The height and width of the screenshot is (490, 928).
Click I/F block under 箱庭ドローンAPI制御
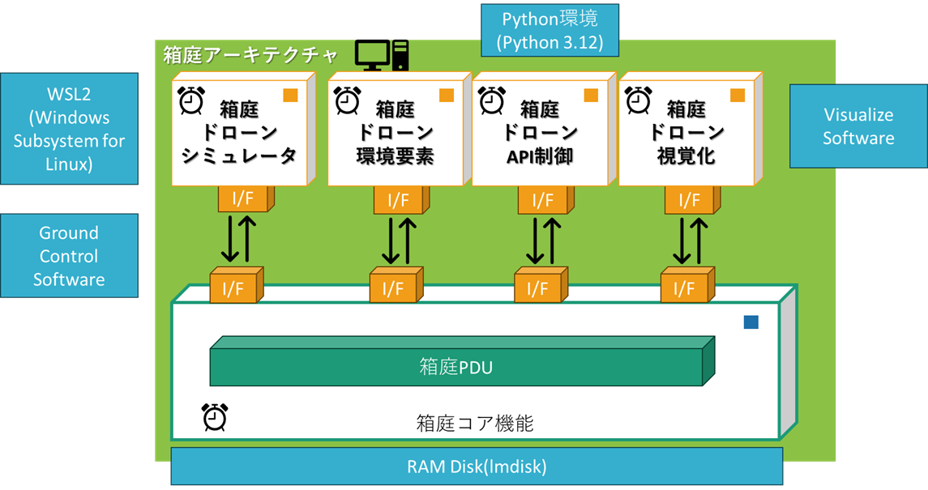pos(545,200)
